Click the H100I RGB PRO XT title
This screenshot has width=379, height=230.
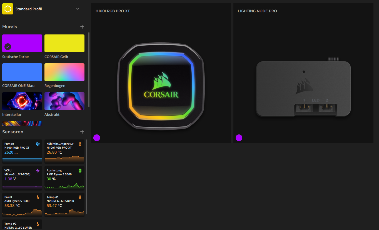coord(113,11)
